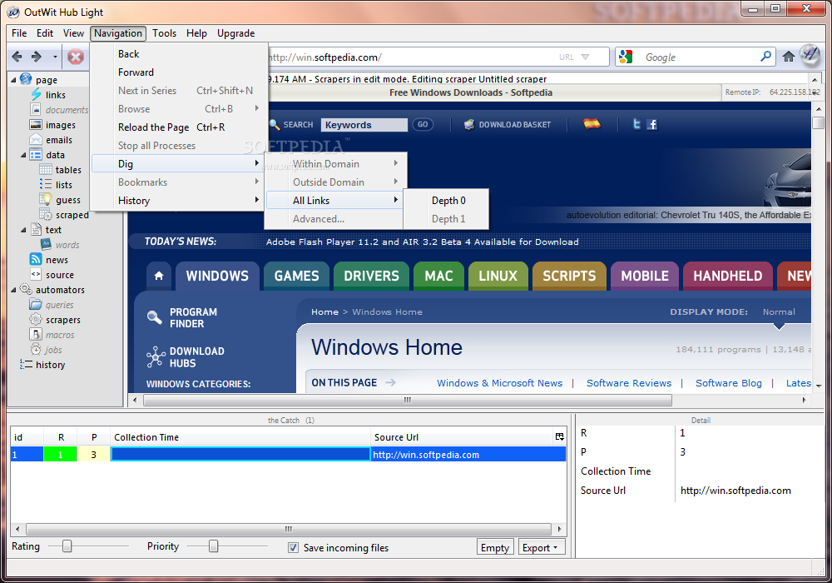Viewport: 832px width, 583px height.
Task: Open the Upgrade menu
Action: (235, 33)
